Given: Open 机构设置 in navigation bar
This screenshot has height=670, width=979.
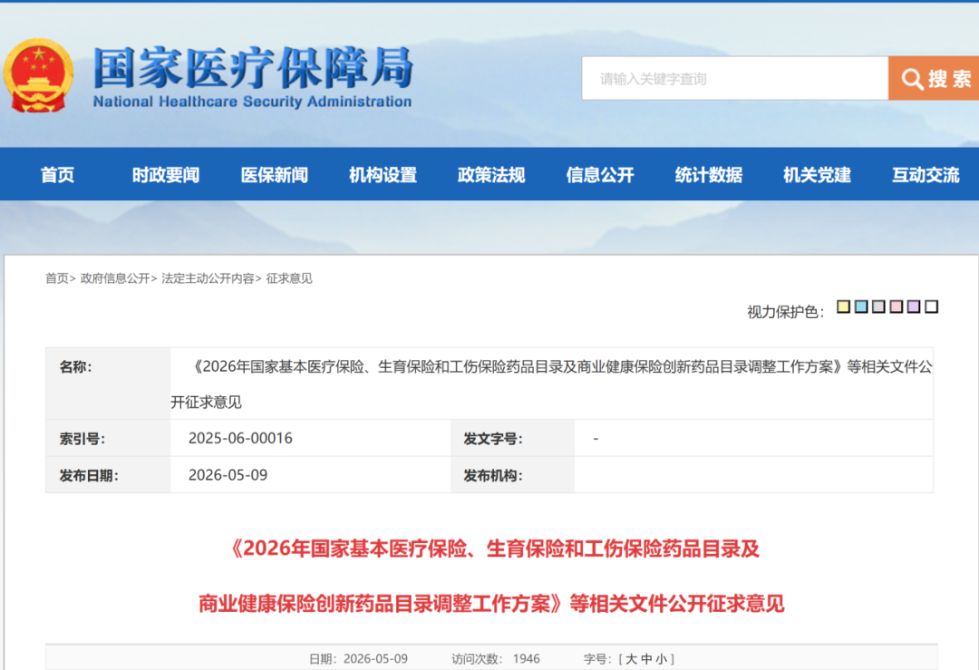Looking at the screenshot, I should point(383,175).
